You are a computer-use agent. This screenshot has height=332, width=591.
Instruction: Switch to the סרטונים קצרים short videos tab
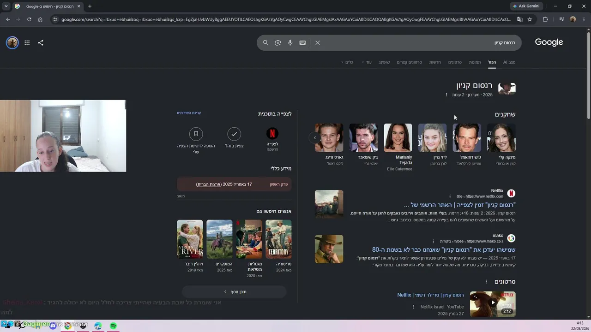pos(410,62)
